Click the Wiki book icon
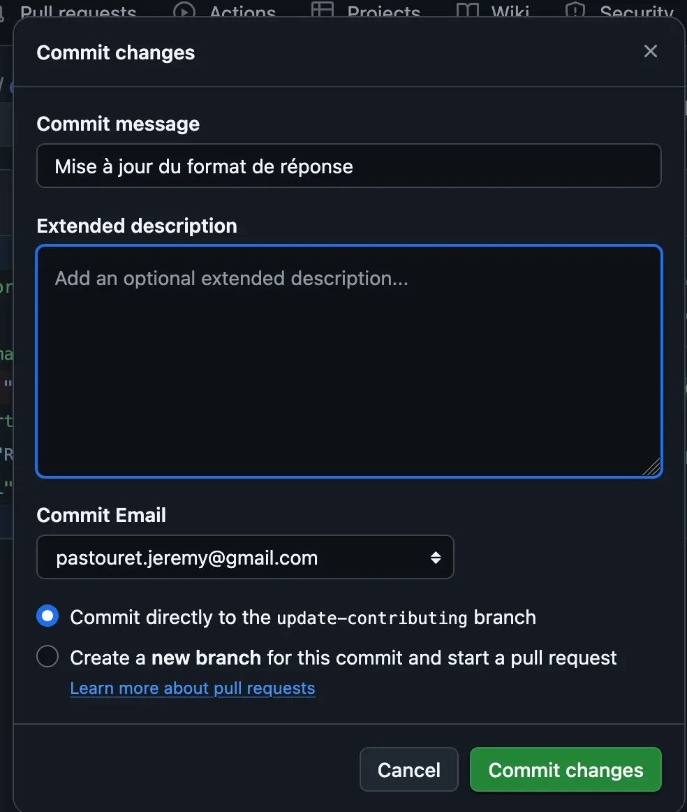The image size is (687, 812). 466,10
